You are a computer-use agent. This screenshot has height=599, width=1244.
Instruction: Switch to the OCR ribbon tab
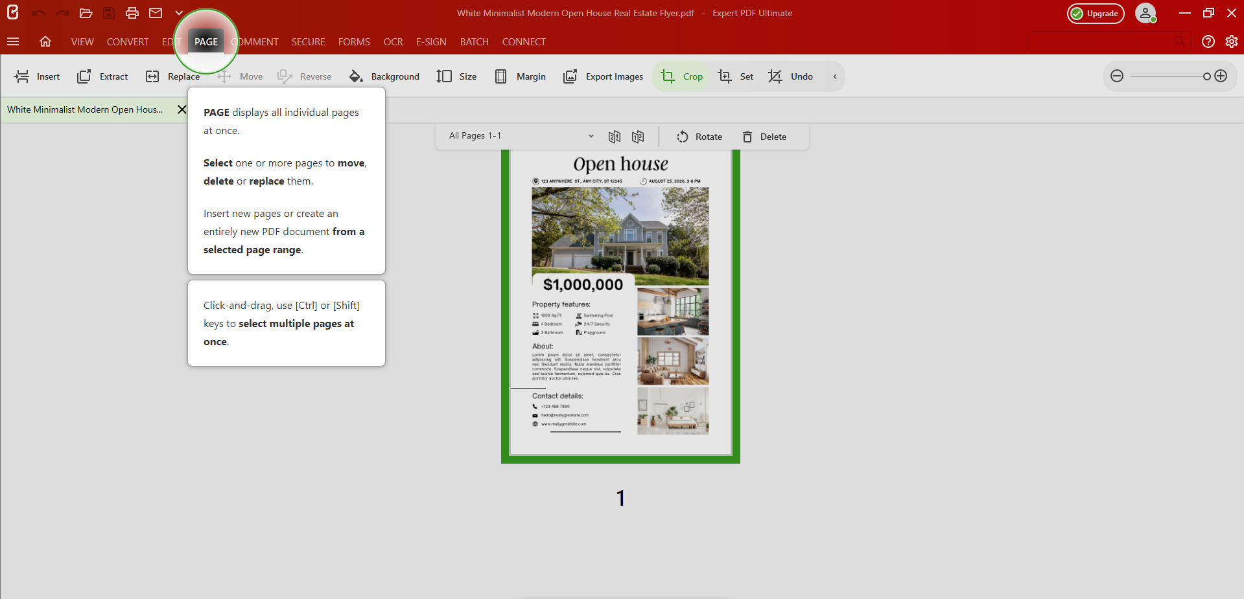[393, 41]
